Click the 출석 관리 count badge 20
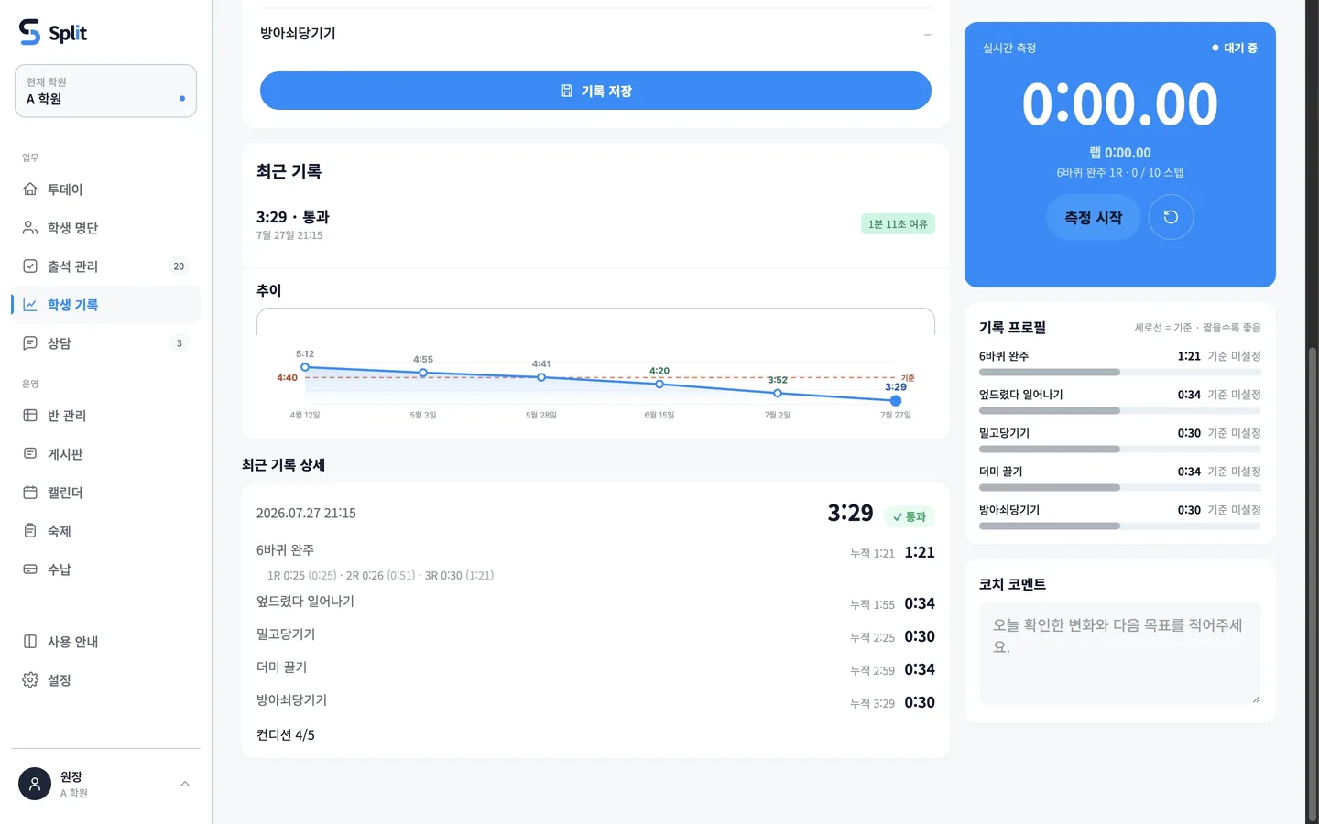Image resolution: width=1319 pixels, height=824 pixels. click(x=179, y=266)
